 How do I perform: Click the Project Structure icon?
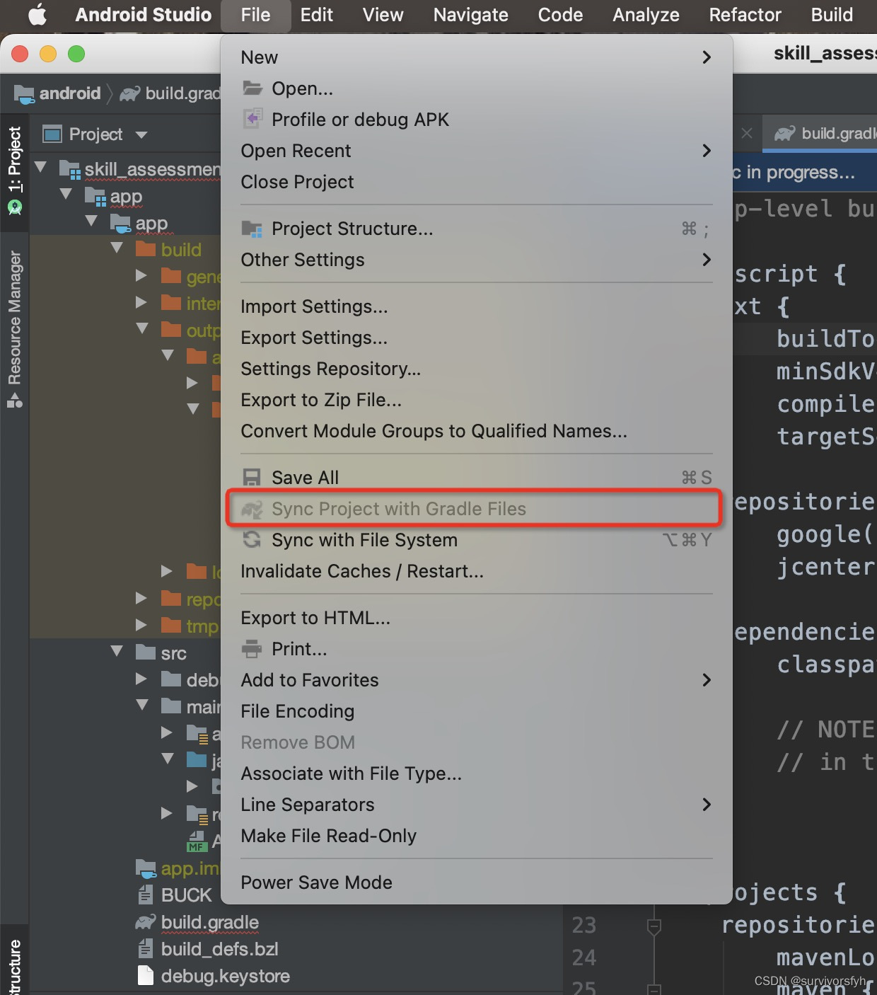coord(252,229)
